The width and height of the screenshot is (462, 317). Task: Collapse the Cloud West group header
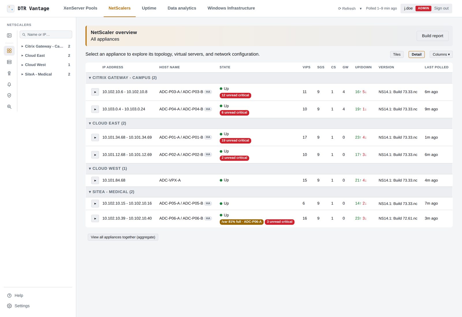pyautogui.click(x=269, y=169)
